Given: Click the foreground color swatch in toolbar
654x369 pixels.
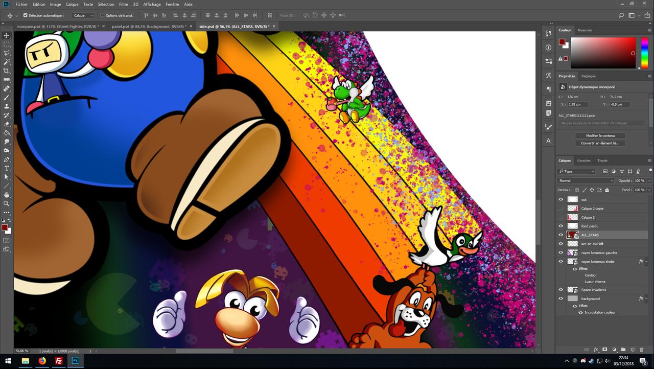Looking at the screenshot, I should 5,227.
